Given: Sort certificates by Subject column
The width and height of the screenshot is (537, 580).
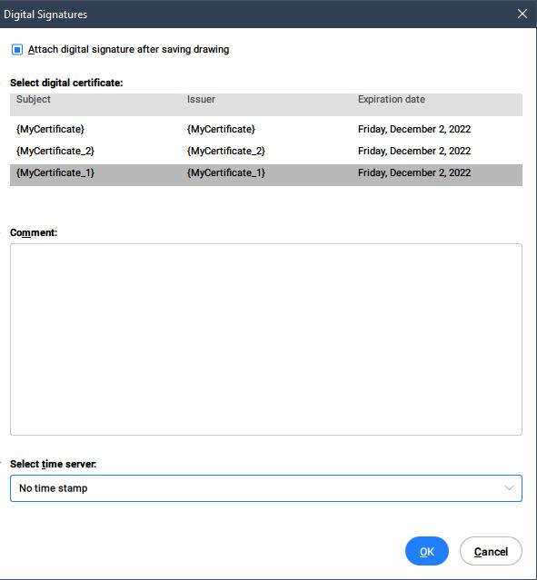Looking at the screenshot, I should [x=34, y=99].
